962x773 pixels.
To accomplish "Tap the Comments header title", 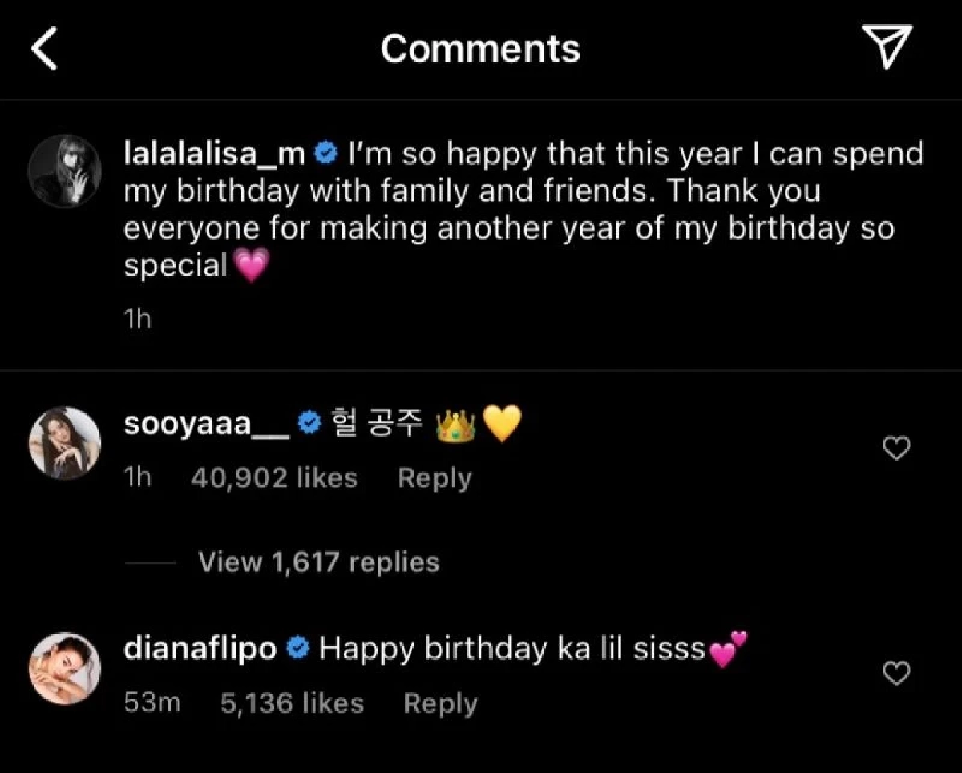I will [x=480, y=49].
